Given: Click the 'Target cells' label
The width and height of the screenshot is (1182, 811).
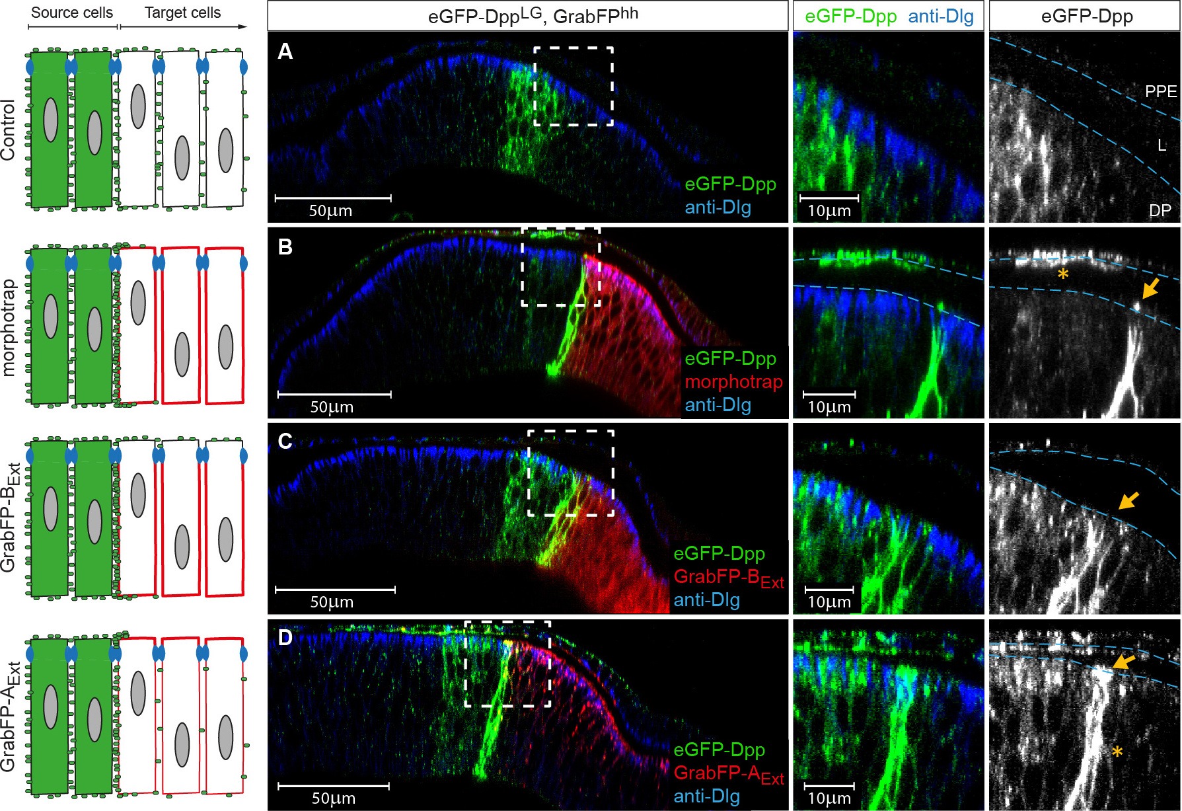Looking at the screenshot, I should pos(182,13).
